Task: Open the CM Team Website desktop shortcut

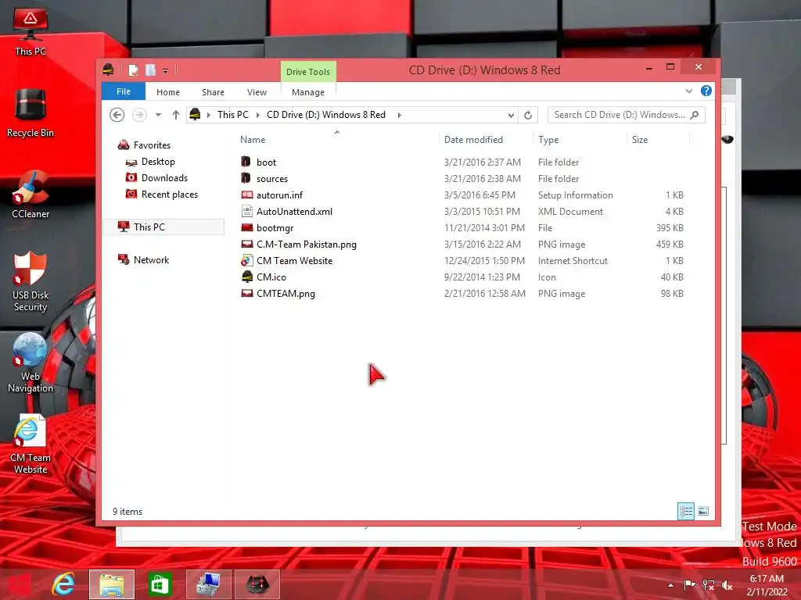Action: [31, 444]
